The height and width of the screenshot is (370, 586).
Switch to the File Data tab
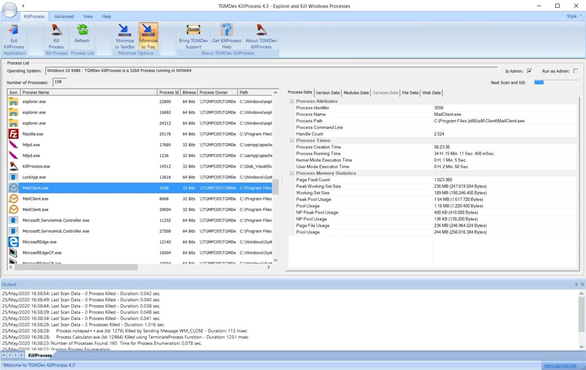410,93
